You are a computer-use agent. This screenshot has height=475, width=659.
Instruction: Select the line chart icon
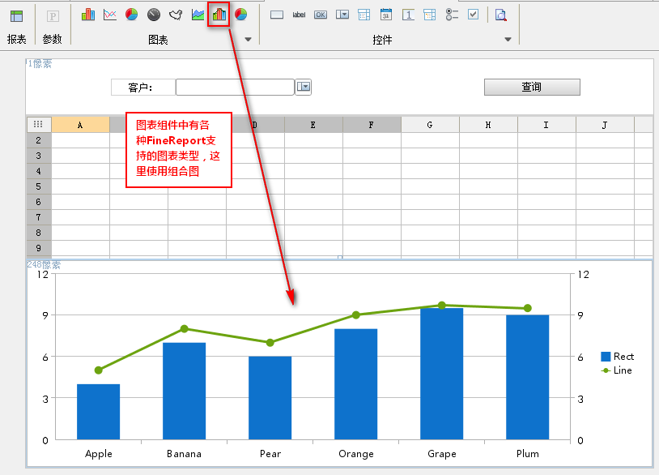110,15
